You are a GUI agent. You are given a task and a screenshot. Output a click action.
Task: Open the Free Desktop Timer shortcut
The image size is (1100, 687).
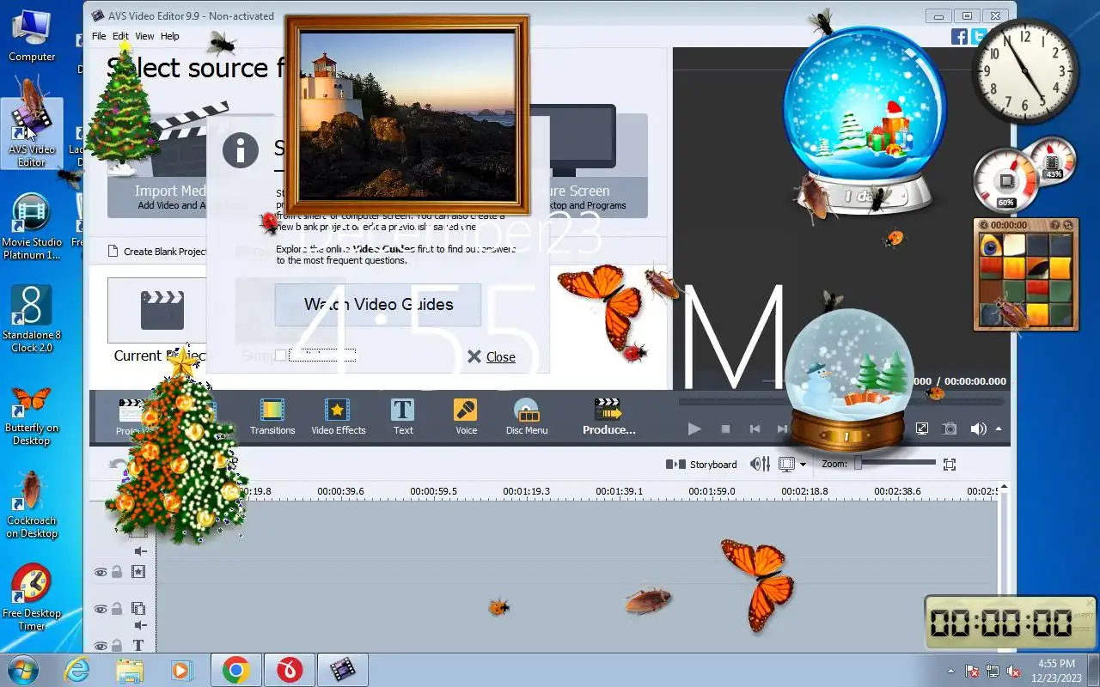(x=32, y=598)
